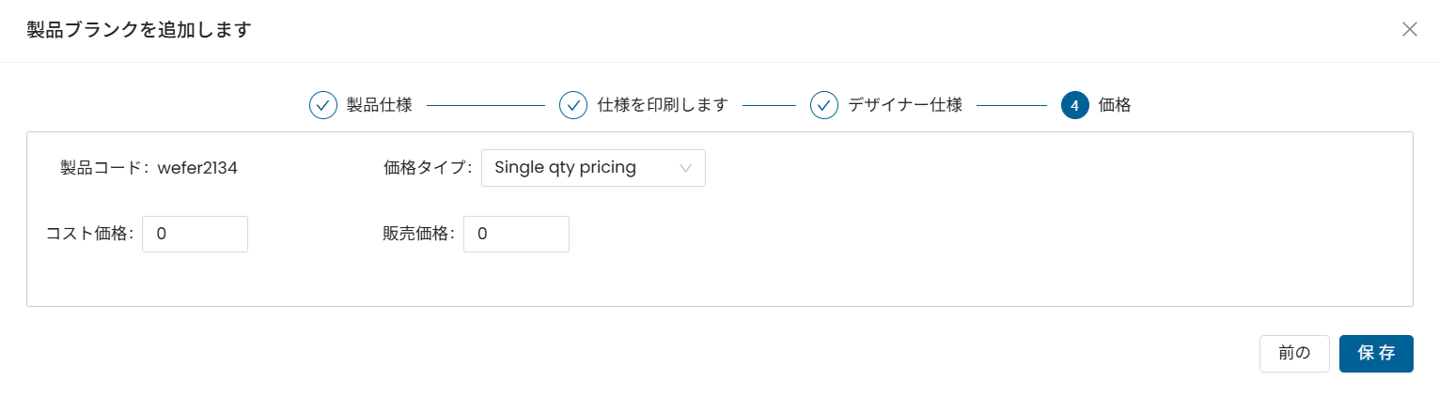Close the 製品ブランクを追加します dialog
The image size is (1439, 396).
[x=1409, y=29]
